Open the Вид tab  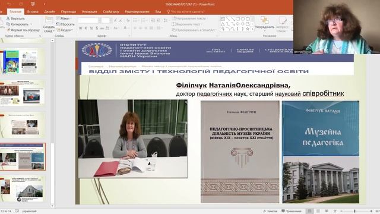[158, 11]
